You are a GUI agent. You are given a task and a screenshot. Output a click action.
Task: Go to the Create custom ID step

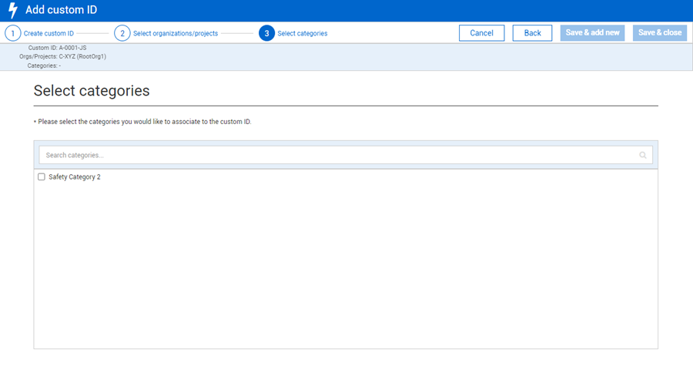(x=49, y=33)
